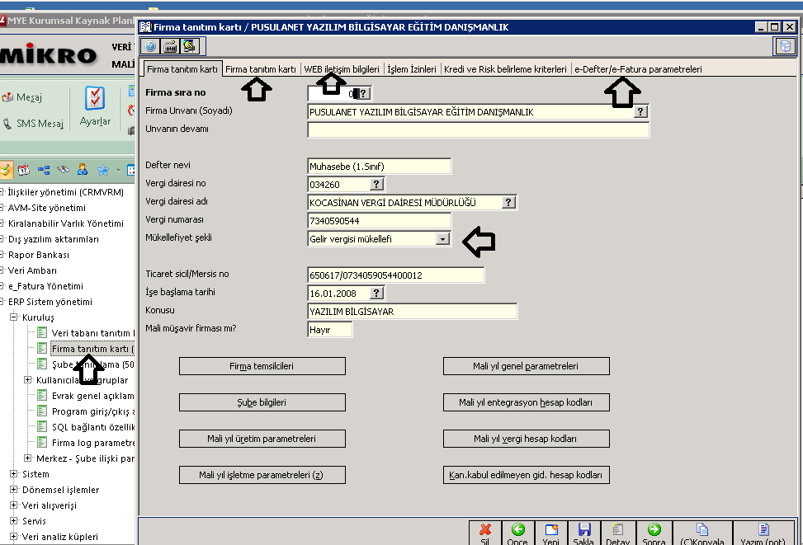The width and height of the screenshot is (803, 545).
Task: Click the Konusu field
Action: (x=413, y=312)
